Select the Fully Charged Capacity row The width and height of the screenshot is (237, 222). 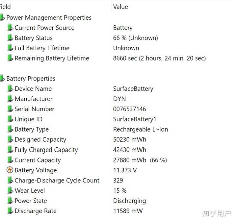(118, 150)
